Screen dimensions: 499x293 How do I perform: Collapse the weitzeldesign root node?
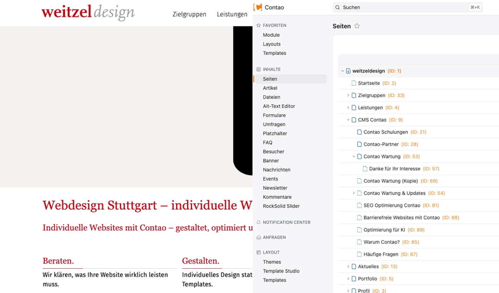(342, 71)
